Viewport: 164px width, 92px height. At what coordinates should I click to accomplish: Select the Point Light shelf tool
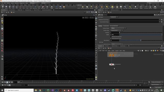click(x=83, y=7)
